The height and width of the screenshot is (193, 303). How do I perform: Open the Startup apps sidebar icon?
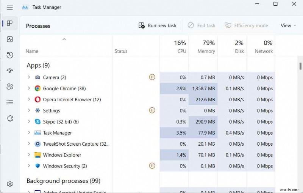tap(10, 71)
